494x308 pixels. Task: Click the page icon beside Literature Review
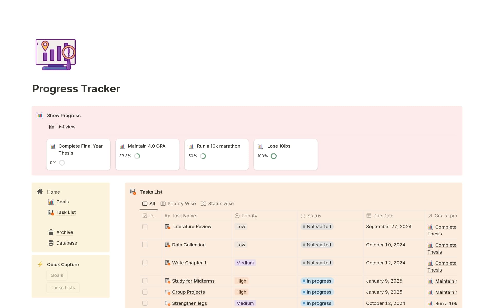[x=167, y=227]
